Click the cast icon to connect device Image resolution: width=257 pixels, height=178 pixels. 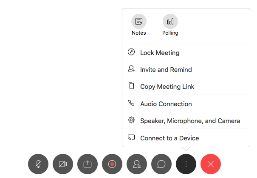[131, 138]
